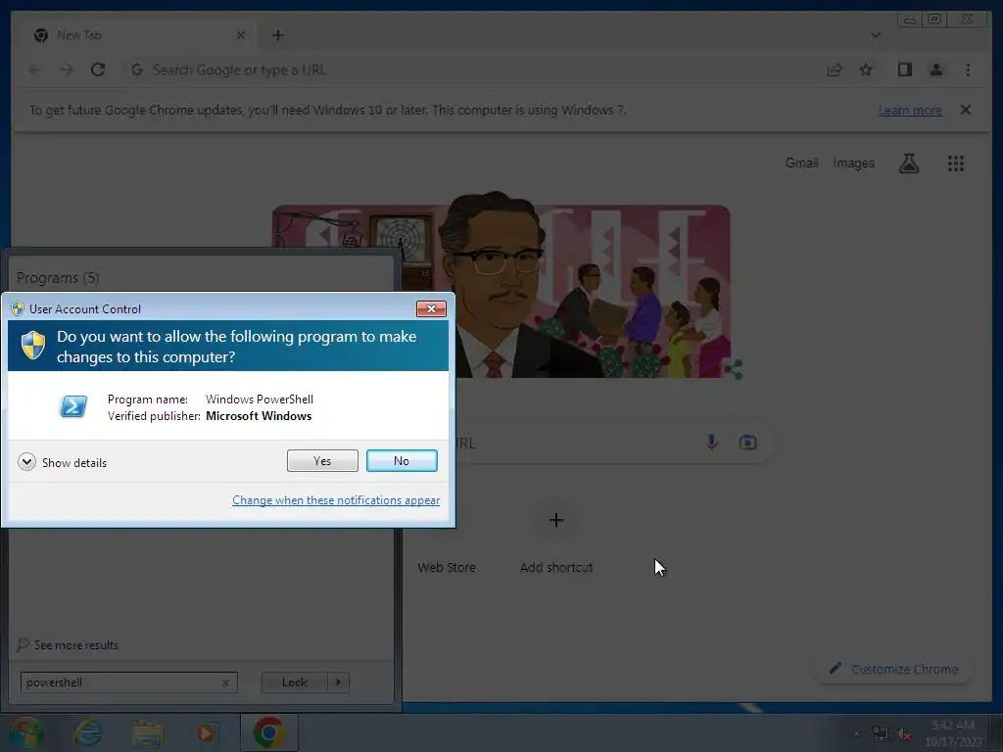Image resolution: width=1003 pixels, height=752 pixels.
Task: Click the Lock button in Start menu
Action: pyautogui.click(x=294, y=682)
